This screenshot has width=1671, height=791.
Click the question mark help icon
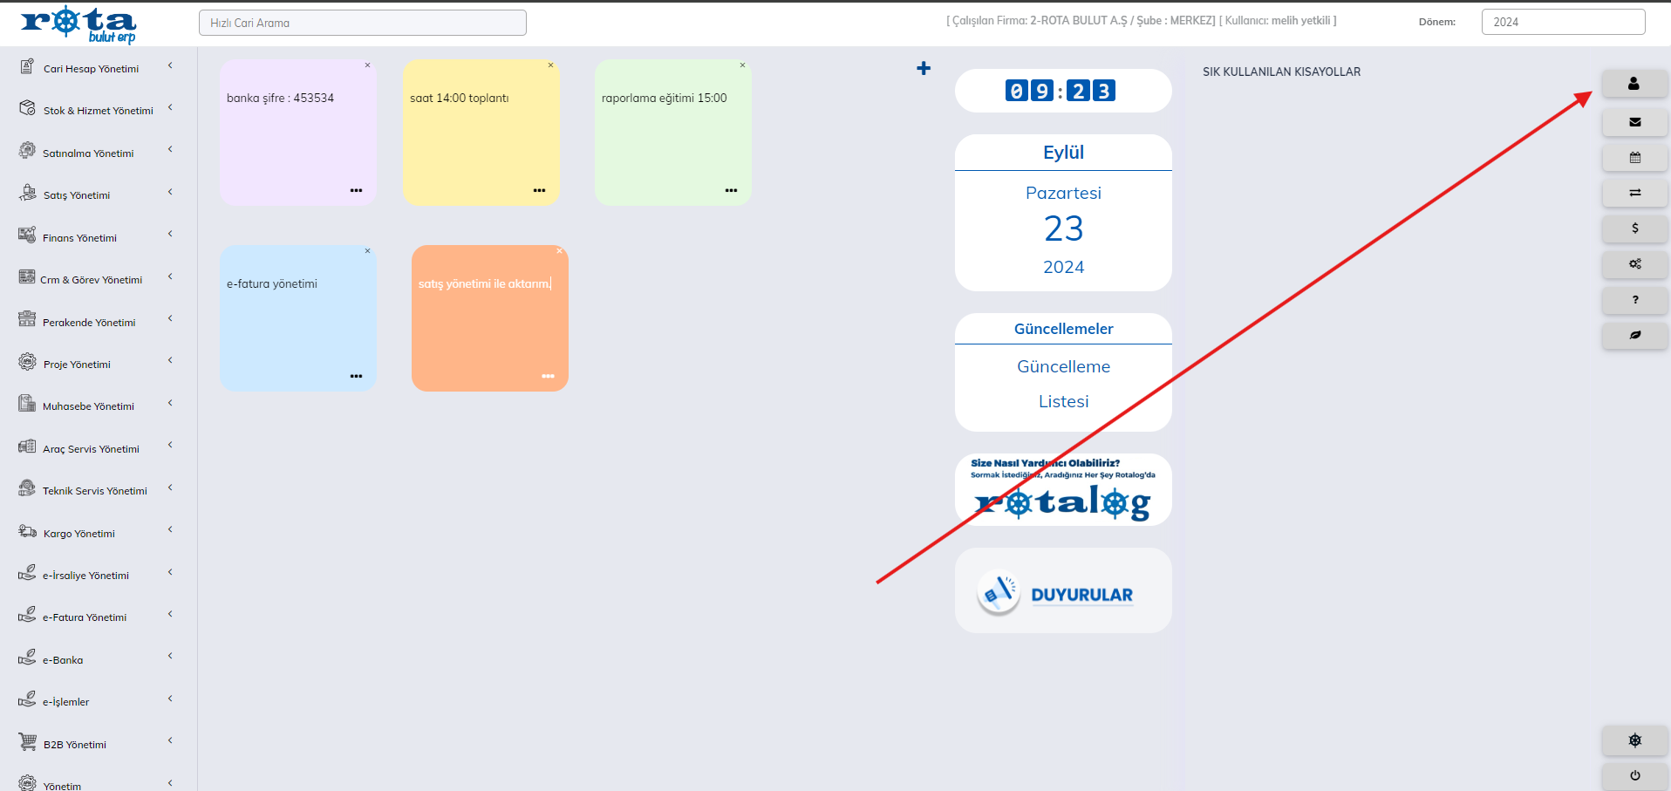tap(1634, 300)
